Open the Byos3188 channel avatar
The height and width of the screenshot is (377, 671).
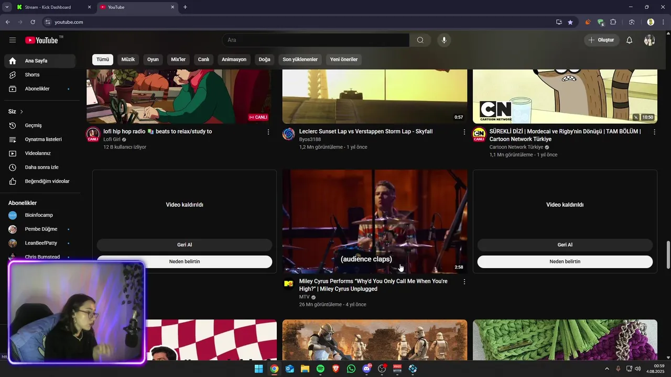[289, 134]
